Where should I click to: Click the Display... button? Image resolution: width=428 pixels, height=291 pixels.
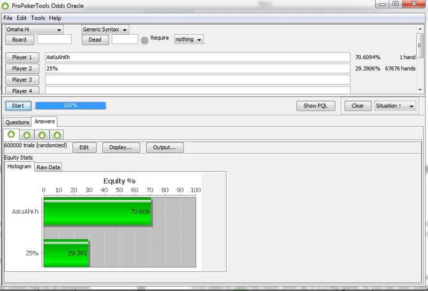point(121,147)
